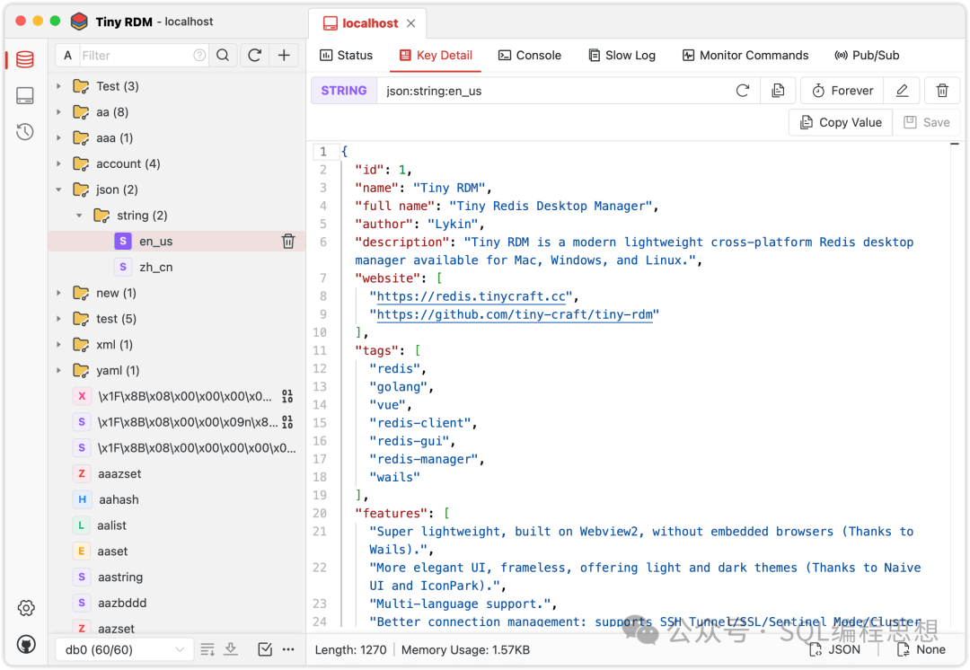Toggle the Forever TTL button
The height and width of the screenshot is (670, 970).
pyautogui.click(x=842, y=91)
